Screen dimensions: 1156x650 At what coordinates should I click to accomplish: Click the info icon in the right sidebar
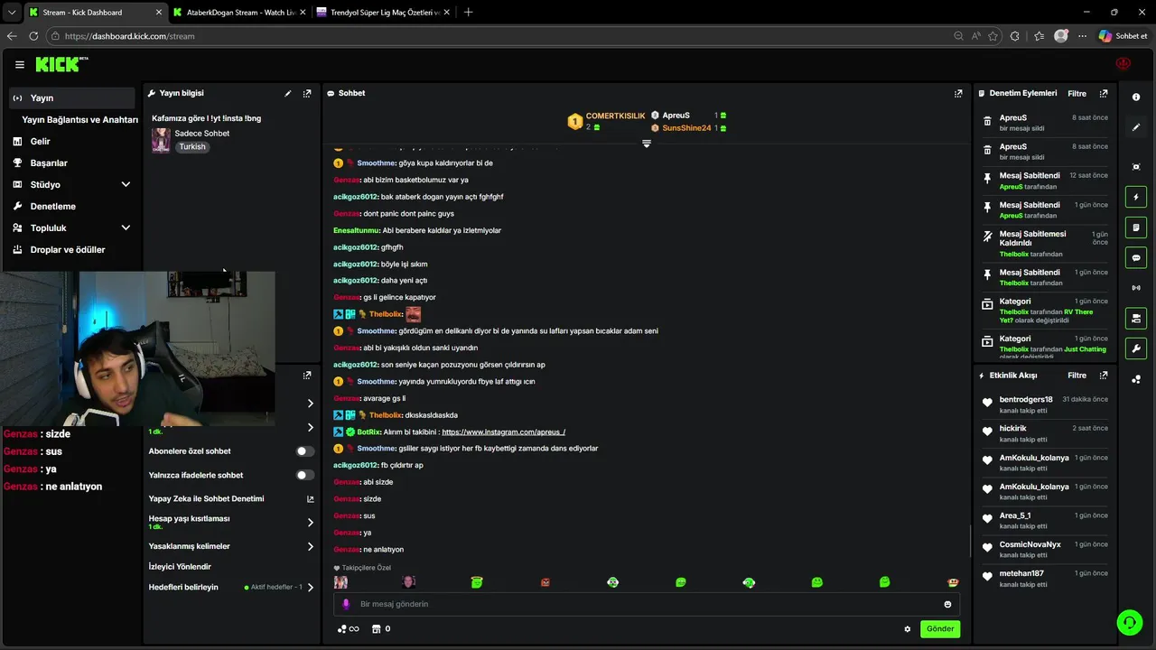(1136, 97)
